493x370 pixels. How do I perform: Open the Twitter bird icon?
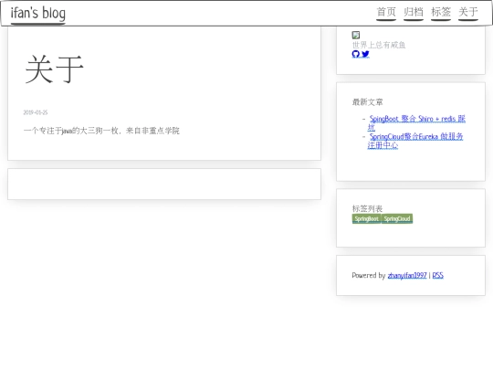coord(365,54)
